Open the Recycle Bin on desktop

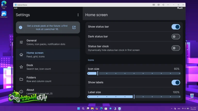point(192,97)
